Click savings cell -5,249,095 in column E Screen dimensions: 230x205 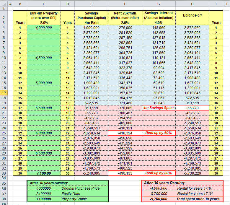click(92, 173)
